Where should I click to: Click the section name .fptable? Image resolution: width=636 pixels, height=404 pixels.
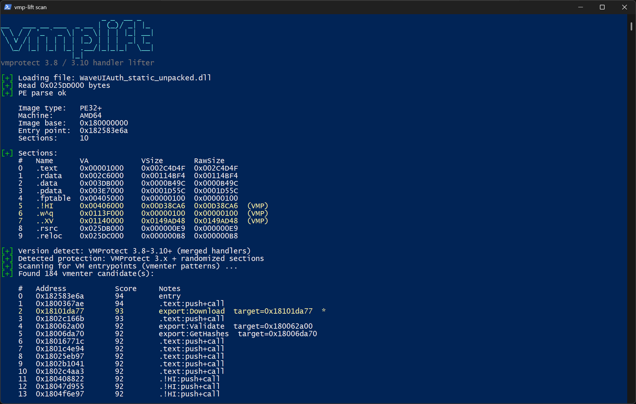point(53,199)
